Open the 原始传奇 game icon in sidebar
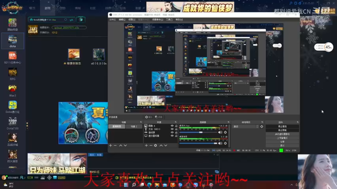This screenshot has height=189, width=337. click(13, 23)
